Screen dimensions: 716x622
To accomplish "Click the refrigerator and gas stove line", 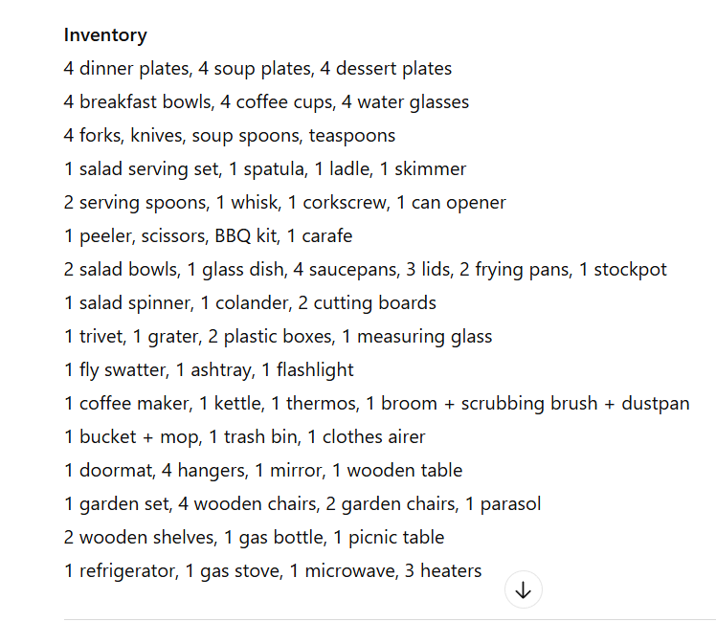I will pyautogui.click(x=273, y=571).
